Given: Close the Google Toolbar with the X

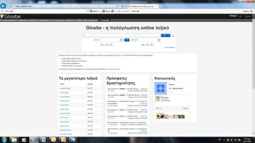Looking at the screenshot, I should pos(2,11).
